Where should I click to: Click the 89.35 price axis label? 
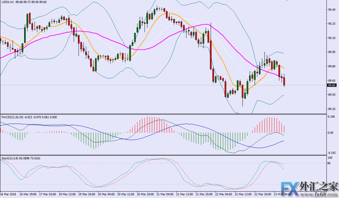coord(332,109)
